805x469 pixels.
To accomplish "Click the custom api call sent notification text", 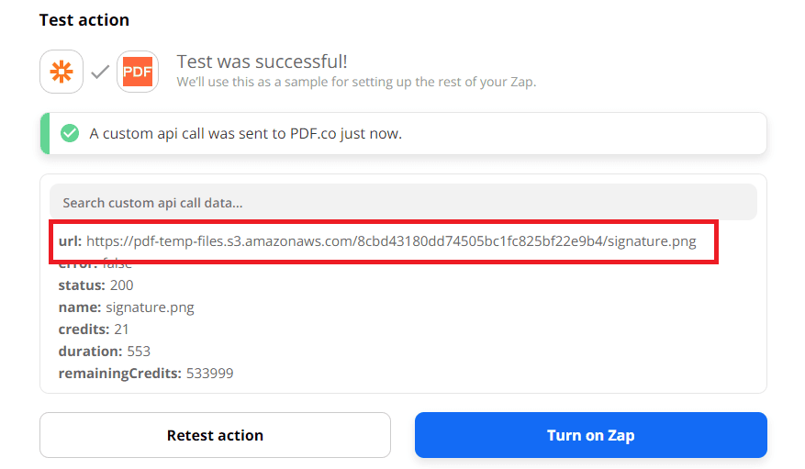I will [245, 134].
